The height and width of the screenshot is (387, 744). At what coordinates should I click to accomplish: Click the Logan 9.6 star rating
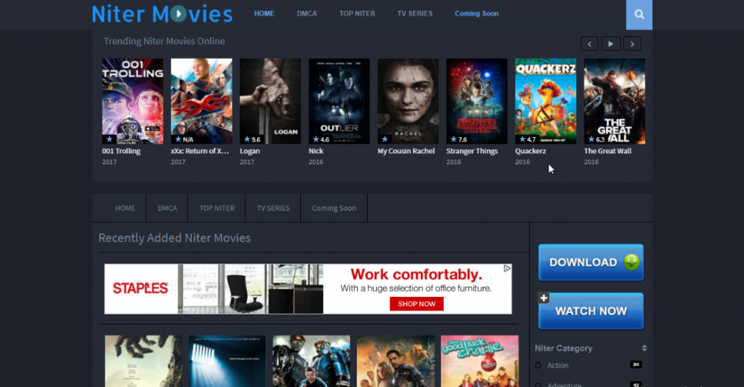pyautogui.click(x=252, y=139)
